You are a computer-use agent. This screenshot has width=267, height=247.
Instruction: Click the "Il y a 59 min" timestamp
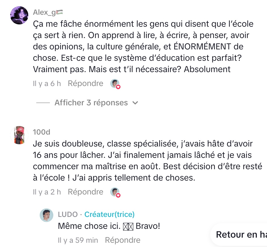point(78,240)
